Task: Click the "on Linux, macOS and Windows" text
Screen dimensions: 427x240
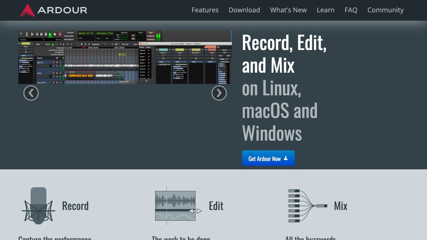Action: pos(280,111)
